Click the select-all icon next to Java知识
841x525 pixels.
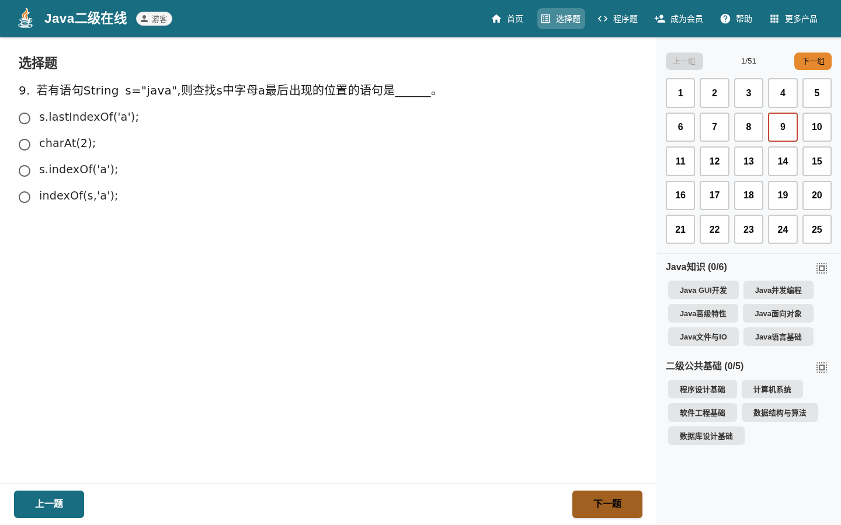point(822,268)
